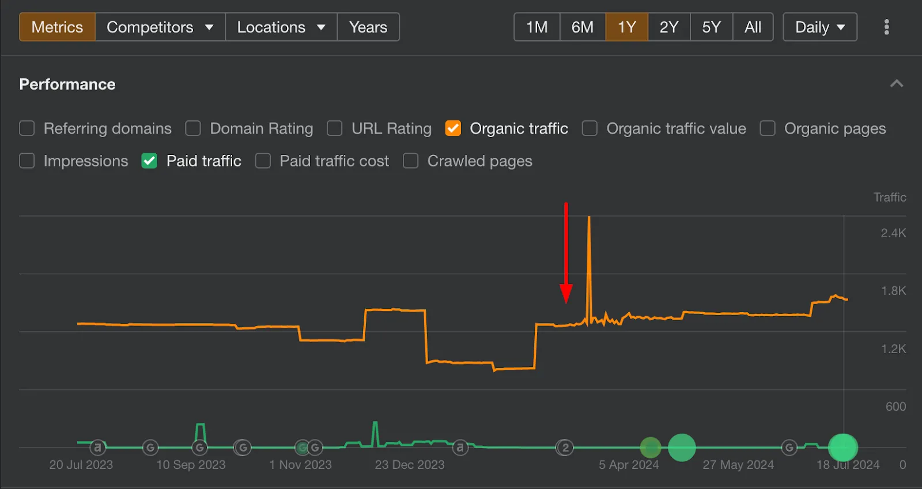The width and height of the screenshot is (922, 489).
Task: Click the Performance section heading
Action: tap(67, 84)
